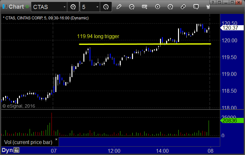This screenshot has width=245, height=155.
Task: Expand the CTAS symbol dropdown arrow
Action: tap(64, 7)
